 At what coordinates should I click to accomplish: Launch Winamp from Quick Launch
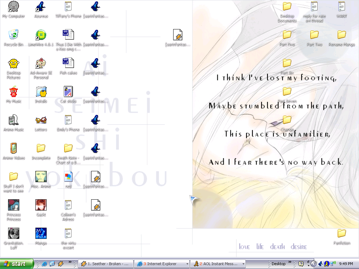point(60,264)
